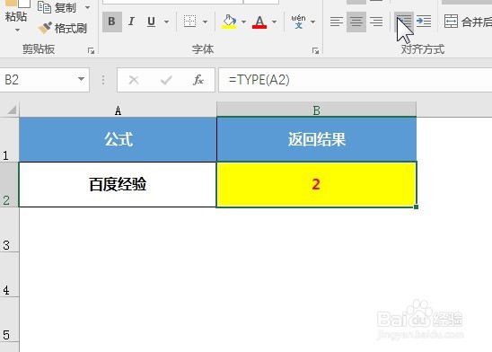Open font color dropdown arrow

pyautogui.click(x=274, y=22)
